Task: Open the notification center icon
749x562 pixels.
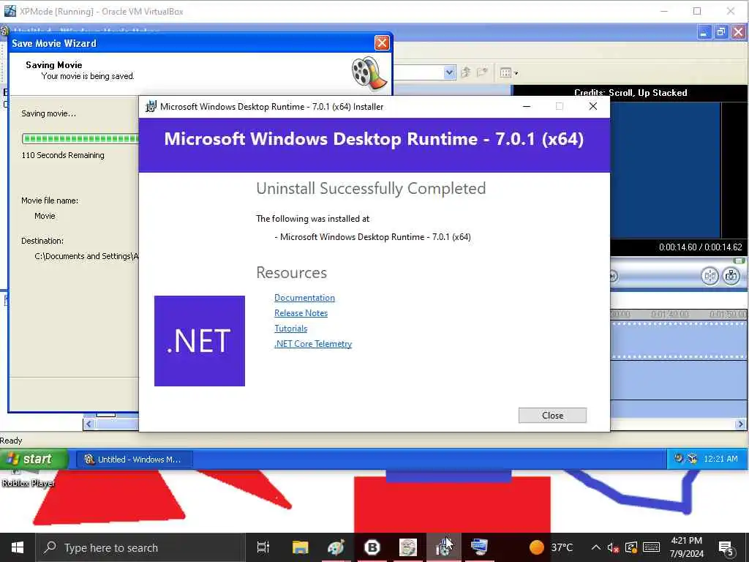Action: click(726, 548)
